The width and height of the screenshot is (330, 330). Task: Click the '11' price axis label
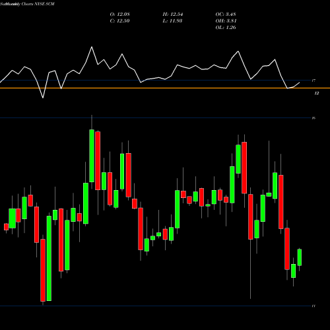tap(313, 306)
